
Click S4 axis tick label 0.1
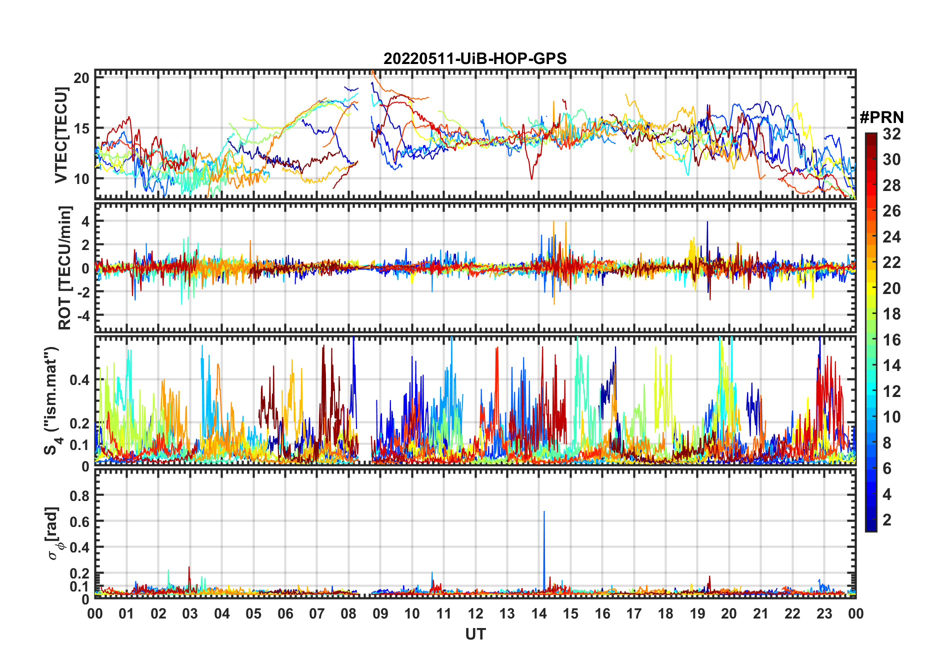80,444
